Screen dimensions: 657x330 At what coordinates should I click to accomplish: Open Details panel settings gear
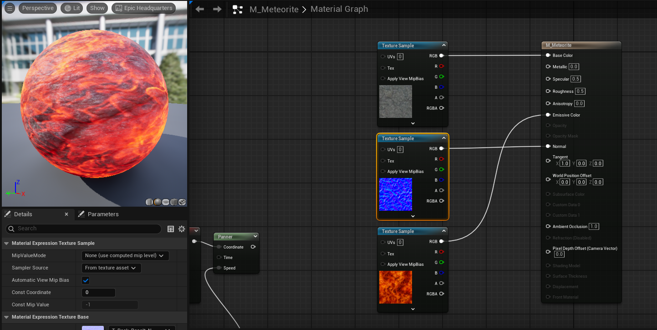click(x=182, y=229)
